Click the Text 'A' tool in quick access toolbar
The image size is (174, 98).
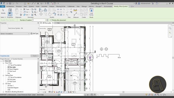[x=38, y=4]
